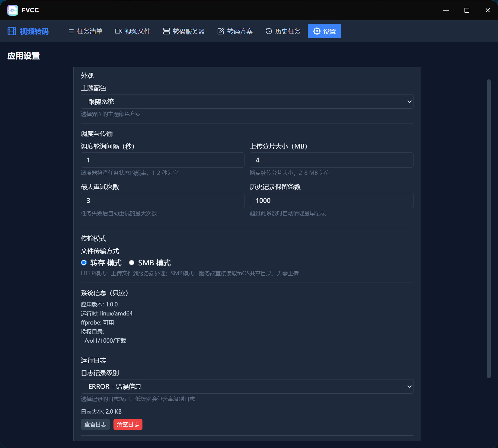Click the 断点续传分片大小 hint text

(x=290, y=173)
